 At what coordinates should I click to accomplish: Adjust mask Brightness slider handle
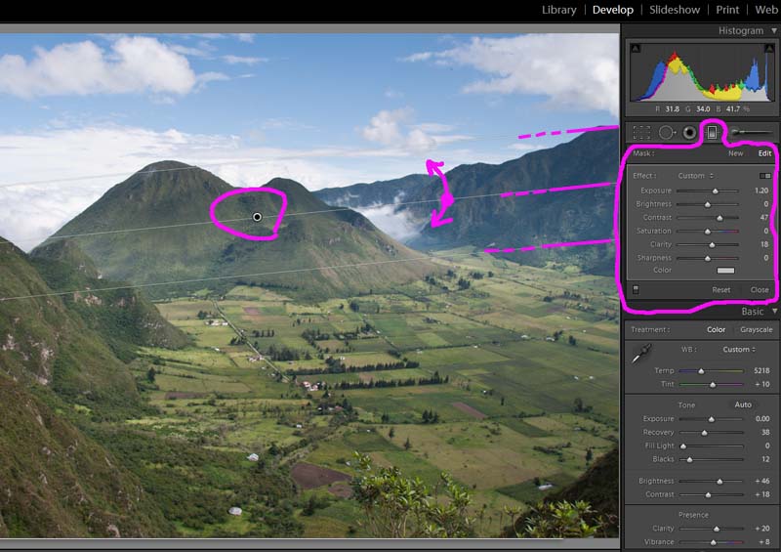coord(707,204)
